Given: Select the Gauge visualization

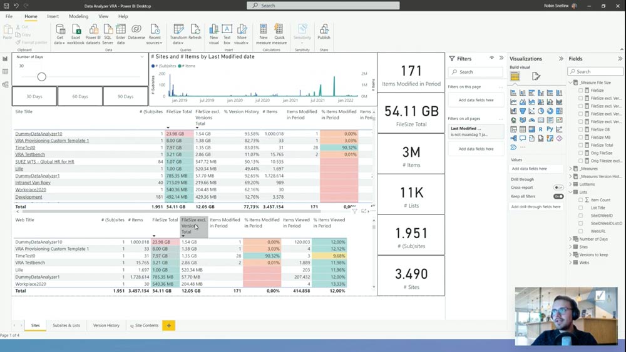Looking at the screenshot, I should (531, 120).
